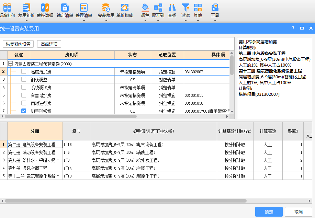Click the upper table vertical scrollbar
This screenshot has width=315, height=218.
232,65
